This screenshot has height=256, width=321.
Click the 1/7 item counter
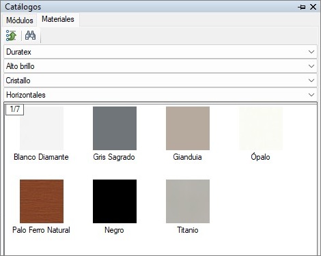pos(14,109)
